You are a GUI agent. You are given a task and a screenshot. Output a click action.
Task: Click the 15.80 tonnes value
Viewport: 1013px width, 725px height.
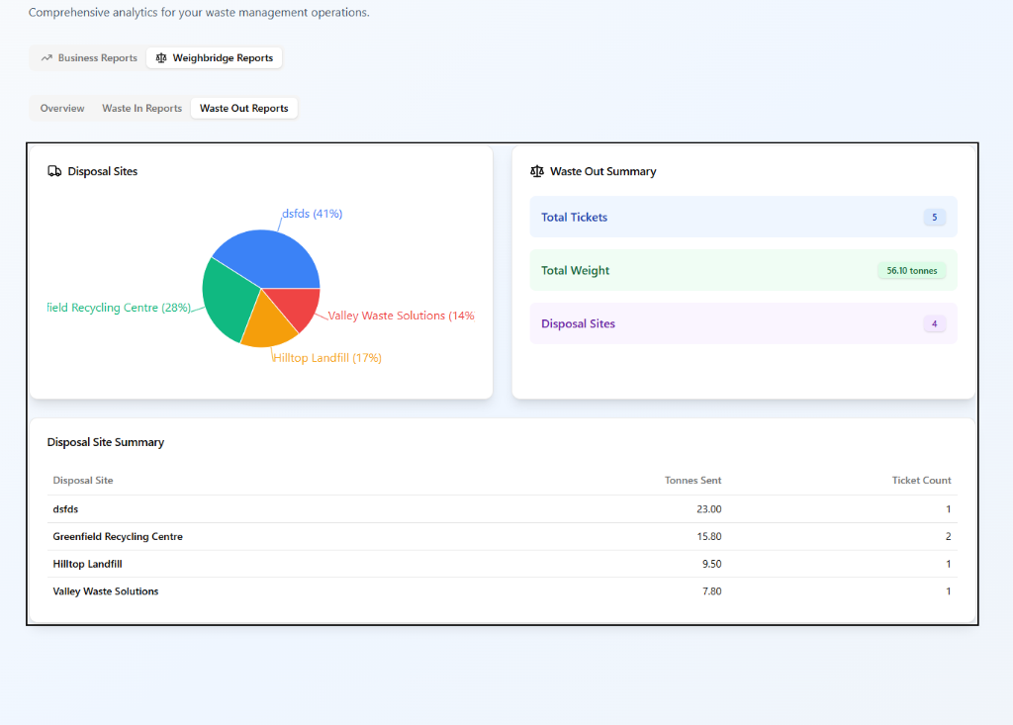coord(708,536)
